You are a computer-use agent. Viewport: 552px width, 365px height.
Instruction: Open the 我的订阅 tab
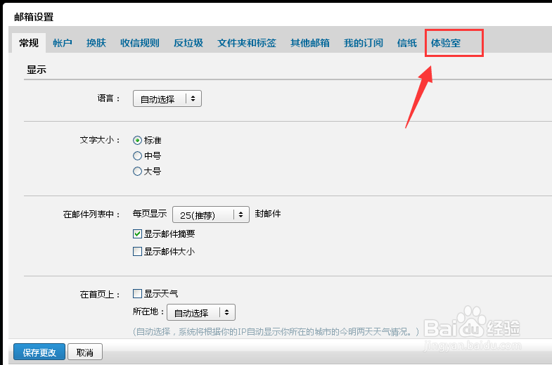click(x=364, y=43)
